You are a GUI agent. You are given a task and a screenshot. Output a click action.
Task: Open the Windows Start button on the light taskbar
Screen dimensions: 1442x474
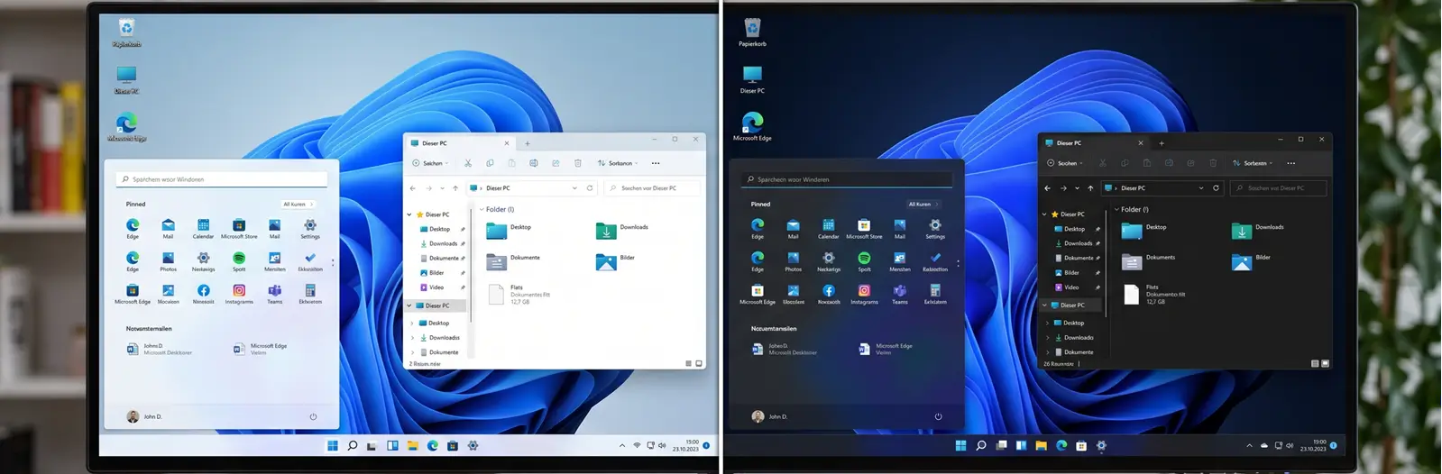point(332,445)
